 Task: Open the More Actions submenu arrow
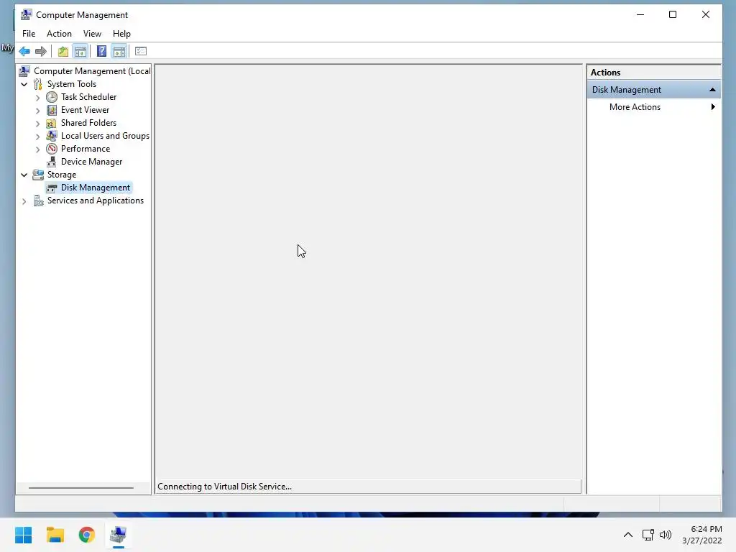click(713, 107)
